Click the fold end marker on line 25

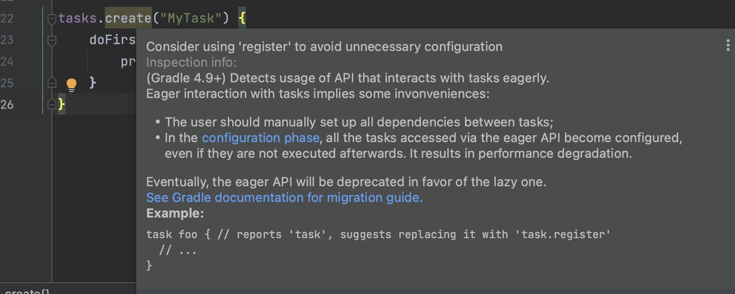point(52,83)
